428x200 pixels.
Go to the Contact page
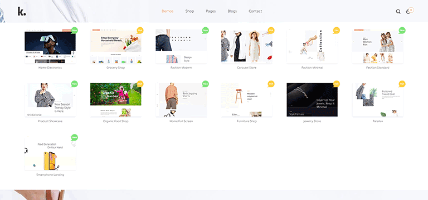pos(255,11)
